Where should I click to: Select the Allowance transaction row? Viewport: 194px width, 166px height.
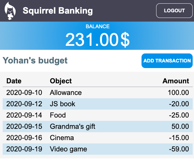point(98,93)
